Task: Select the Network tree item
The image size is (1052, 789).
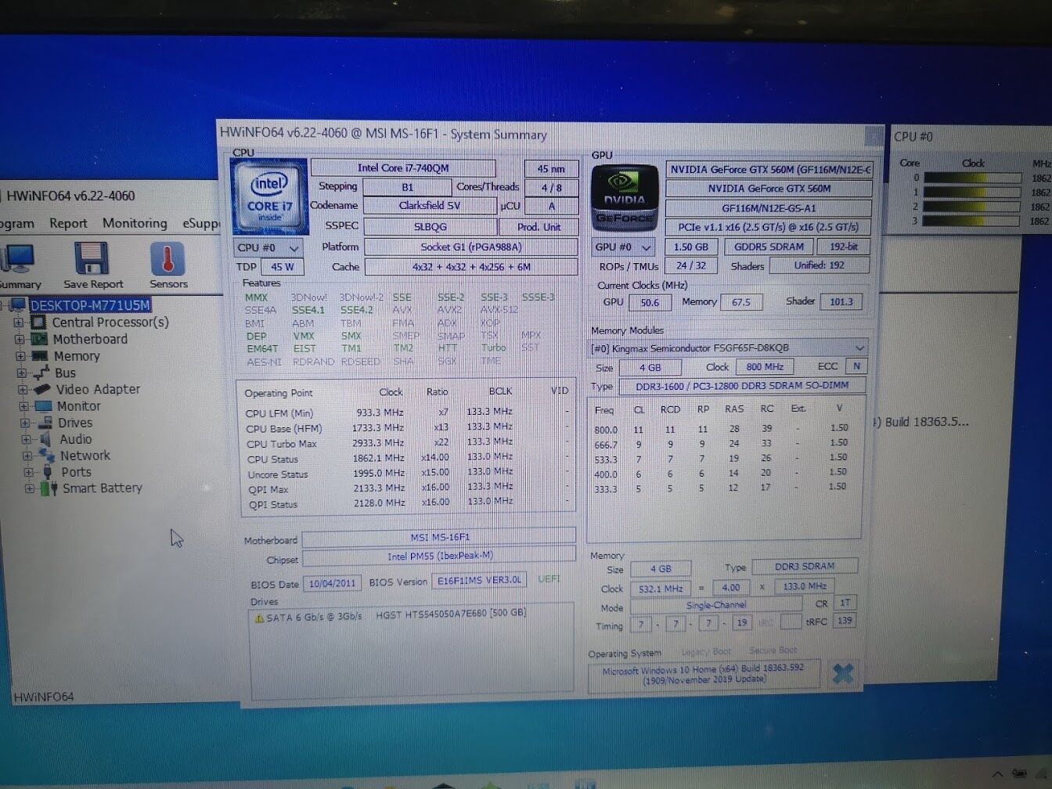Action: pyautogui.click(x=85, y=456)
